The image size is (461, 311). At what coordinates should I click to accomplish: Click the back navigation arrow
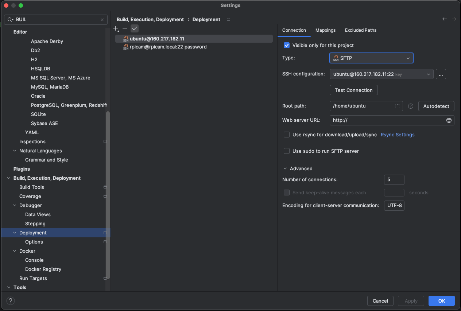[x=444, y=19]
